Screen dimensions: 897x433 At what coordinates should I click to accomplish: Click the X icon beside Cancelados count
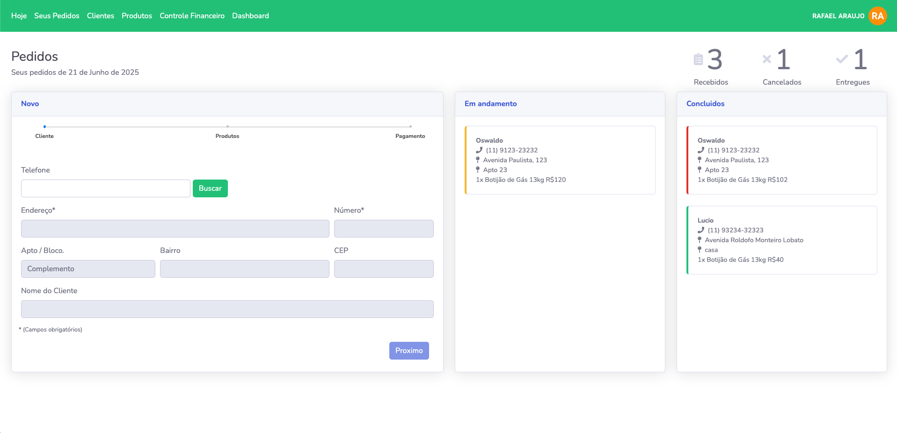766,59
